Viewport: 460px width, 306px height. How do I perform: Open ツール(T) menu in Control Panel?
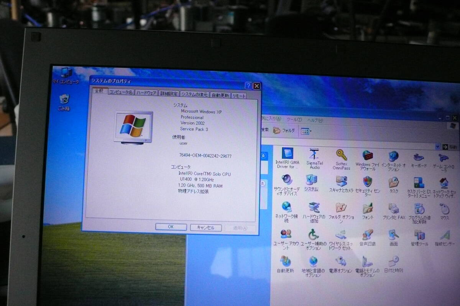[294, 119]
